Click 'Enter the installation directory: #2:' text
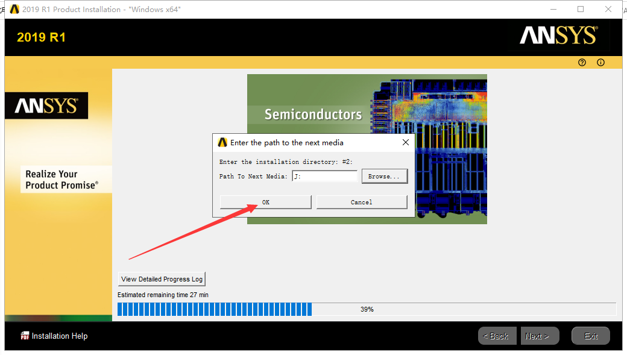Image resolution: width=627 pixels, height=355 pixels. (286, 162)
